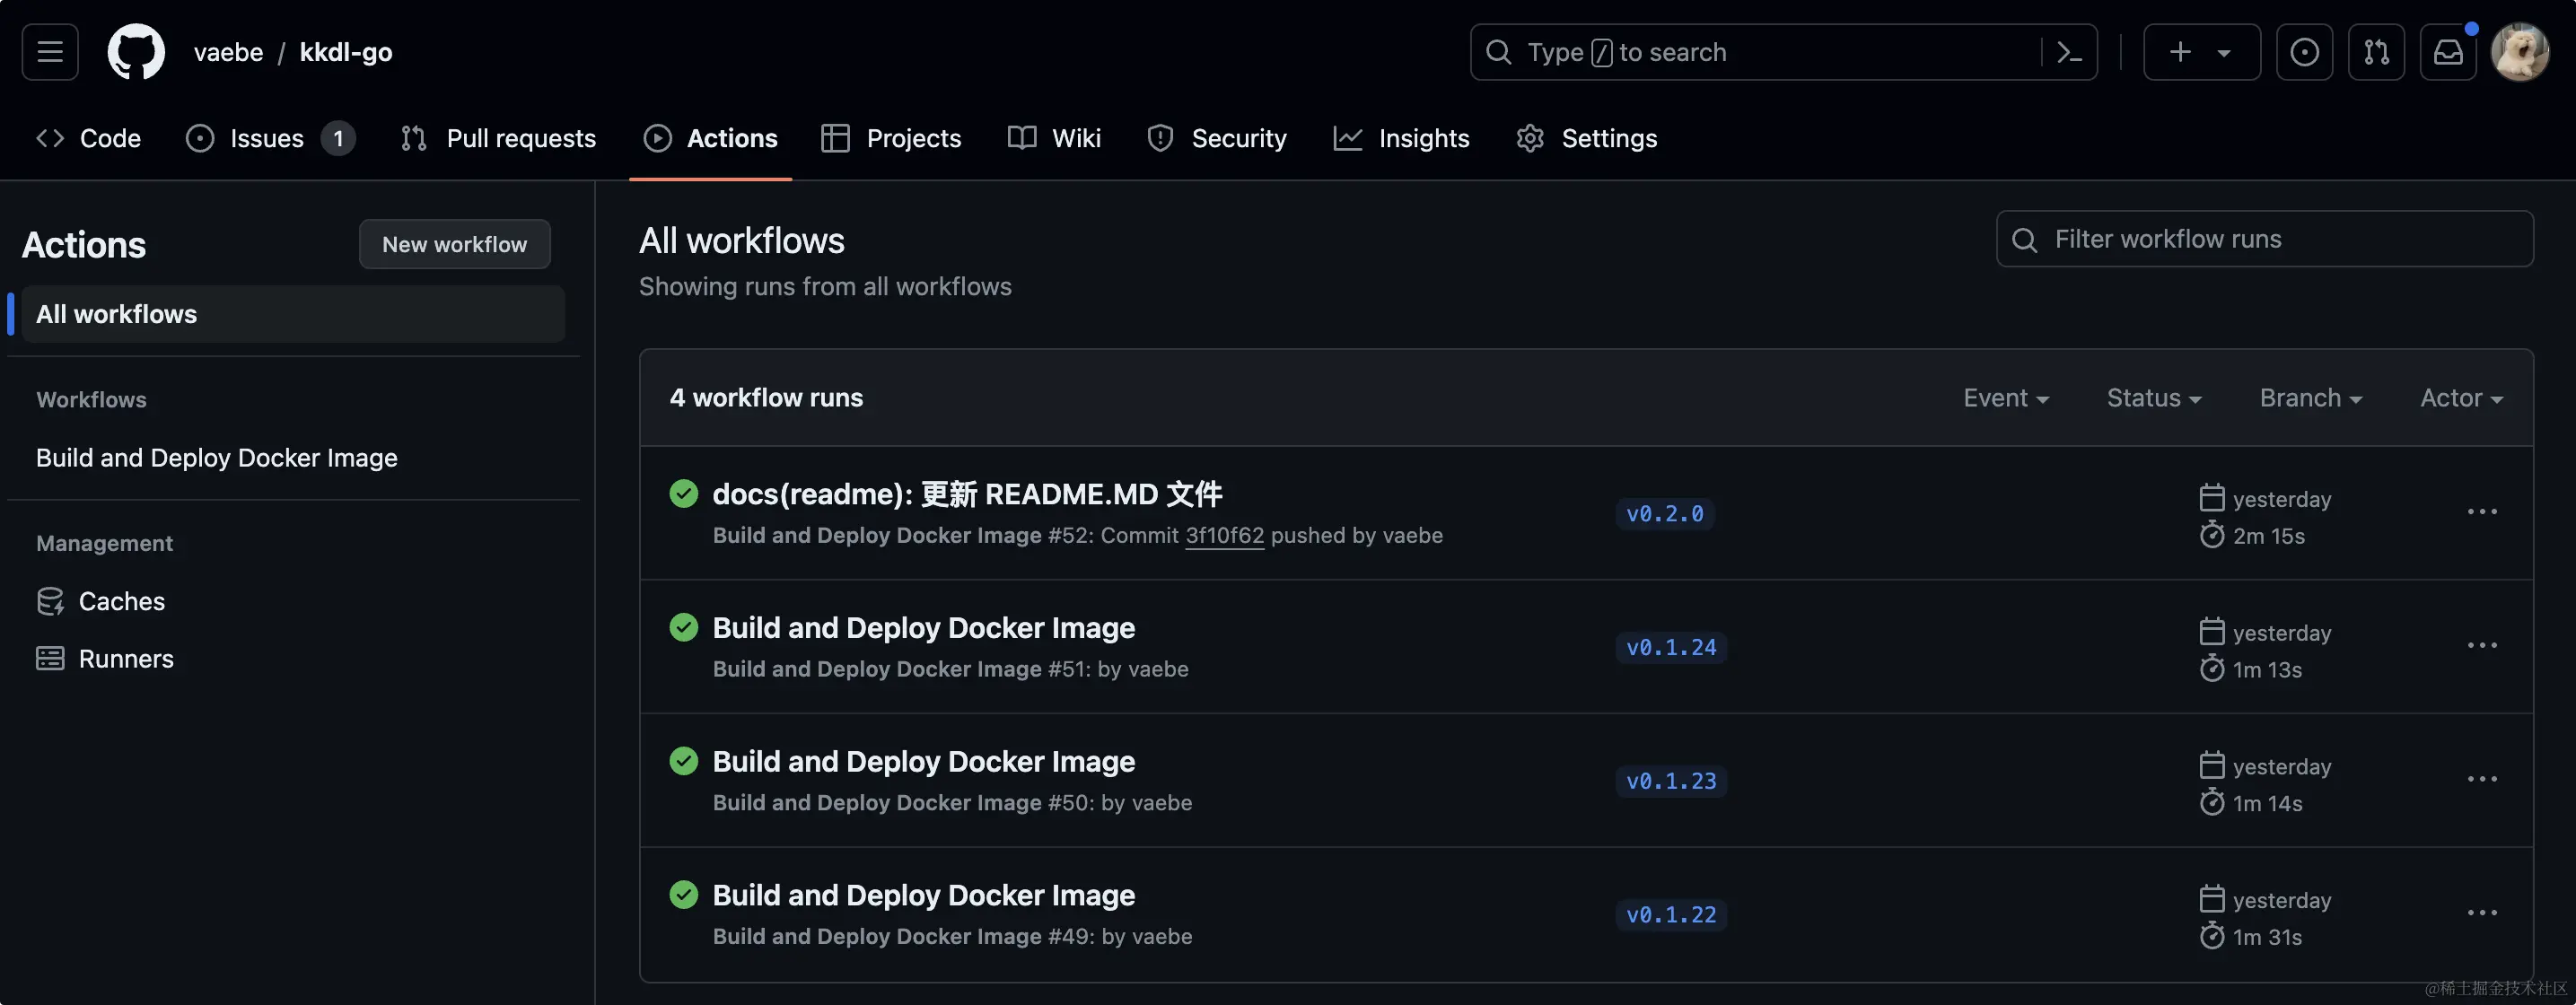Open the command palette icon
Image resolution: width=2576 pixels, height=1005 pixels.
[2069, 52]
